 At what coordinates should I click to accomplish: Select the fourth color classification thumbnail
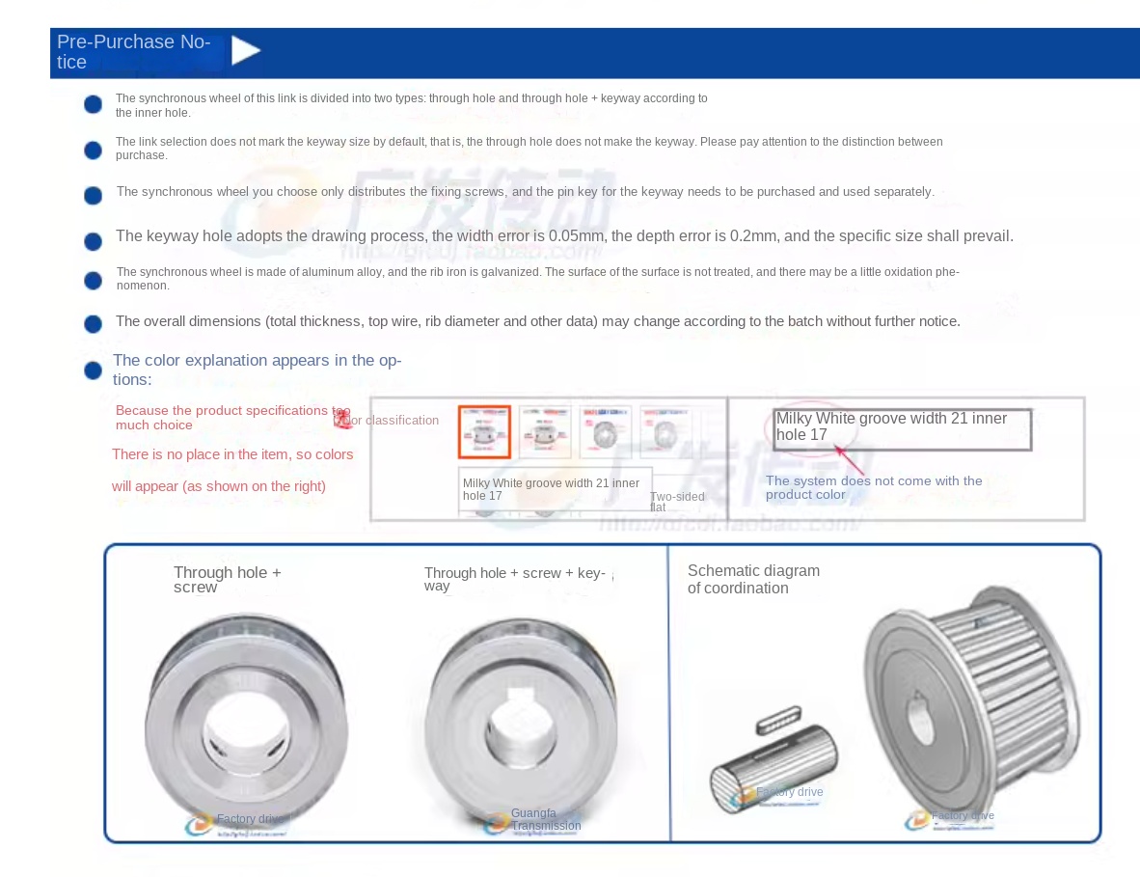665,431
